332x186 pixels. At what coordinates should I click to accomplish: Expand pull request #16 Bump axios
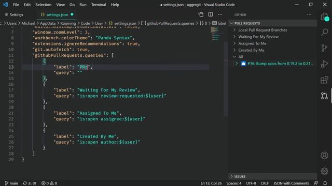point(237,64)
